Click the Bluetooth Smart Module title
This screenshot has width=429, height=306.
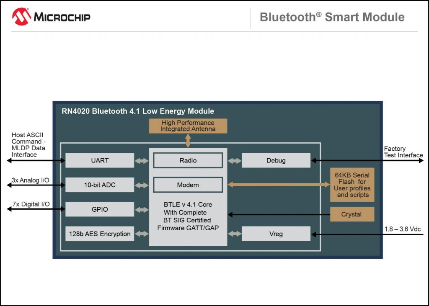332,17
